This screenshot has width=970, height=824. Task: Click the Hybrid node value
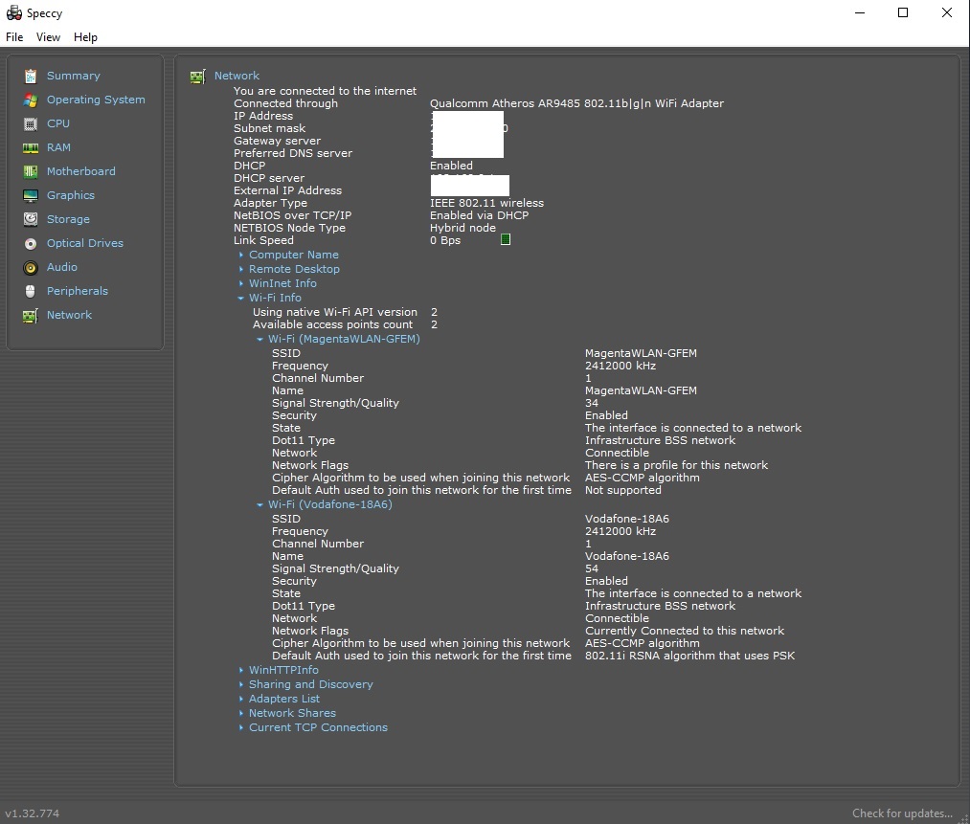click(x=462, y=228)
